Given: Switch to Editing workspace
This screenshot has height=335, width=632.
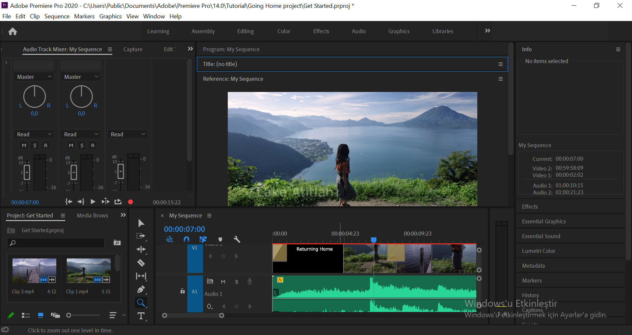Looking at the screenshot, I should coord(246,31).
